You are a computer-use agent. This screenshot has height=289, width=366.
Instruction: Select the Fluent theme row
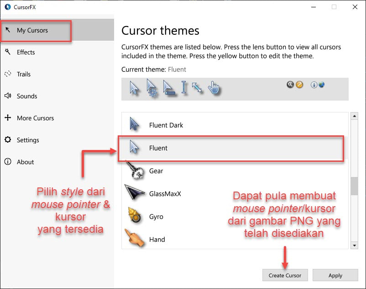point(235,148)
